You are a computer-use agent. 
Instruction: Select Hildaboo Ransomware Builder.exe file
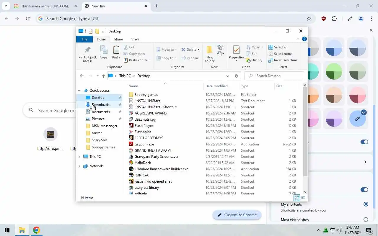(161, 169)
